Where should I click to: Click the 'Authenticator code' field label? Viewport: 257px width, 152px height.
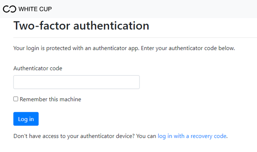click(x=38, y=68)
